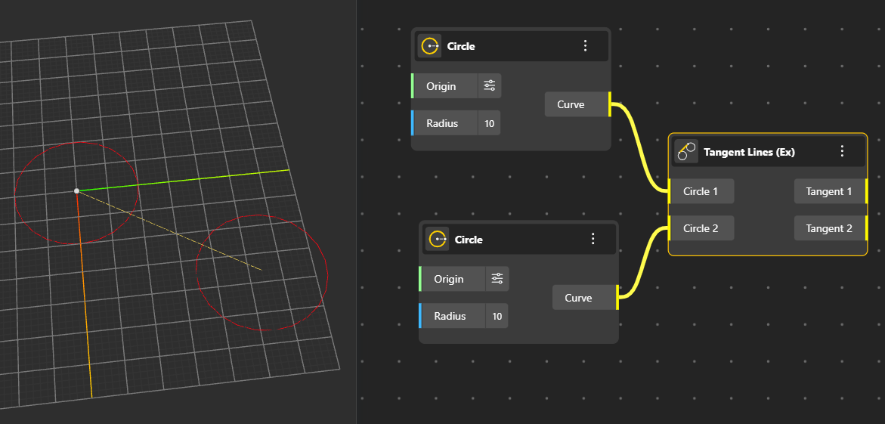The height and width of the screenshot is (424, 885).
Task: Click the Tangent Lines (Ex) node icon
Action: (686, 151)
